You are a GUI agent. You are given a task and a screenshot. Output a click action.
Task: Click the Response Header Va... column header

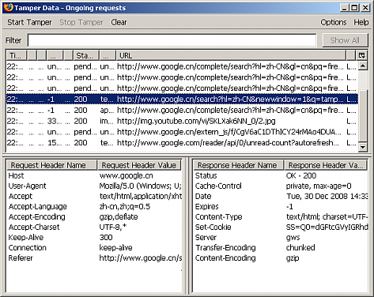coord(326,165)
